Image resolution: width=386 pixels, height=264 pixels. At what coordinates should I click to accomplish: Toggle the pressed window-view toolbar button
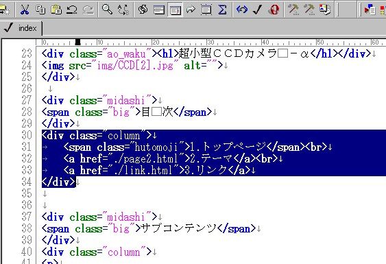point(175,10)
